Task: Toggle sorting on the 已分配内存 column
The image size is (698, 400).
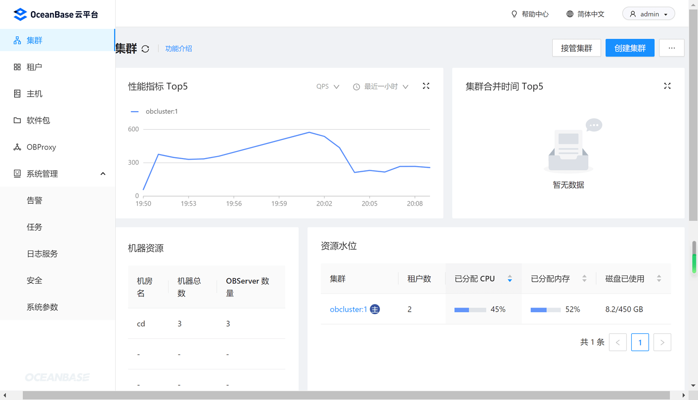Action: [585, 278]
